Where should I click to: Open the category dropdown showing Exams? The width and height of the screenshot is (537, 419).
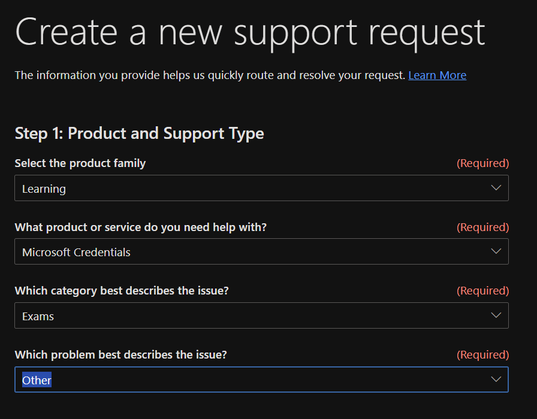click(x=261, y=315)
